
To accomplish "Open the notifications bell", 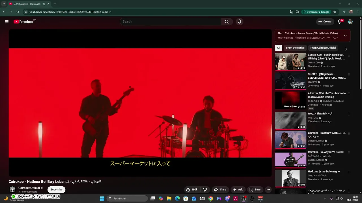I will pos(340,22).
